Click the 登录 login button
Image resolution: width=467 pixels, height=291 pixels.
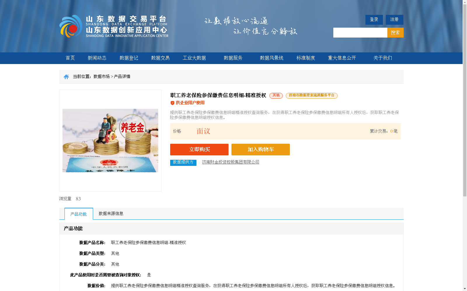[374, 19]
